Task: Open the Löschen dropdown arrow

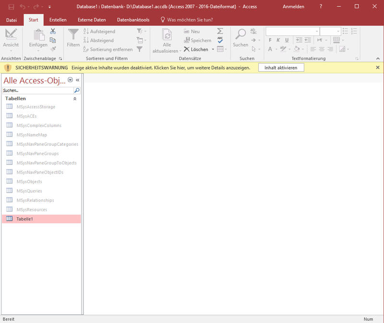Action: (213, 50)
